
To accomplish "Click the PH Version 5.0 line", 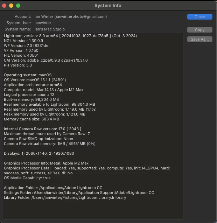I will 18,65.
